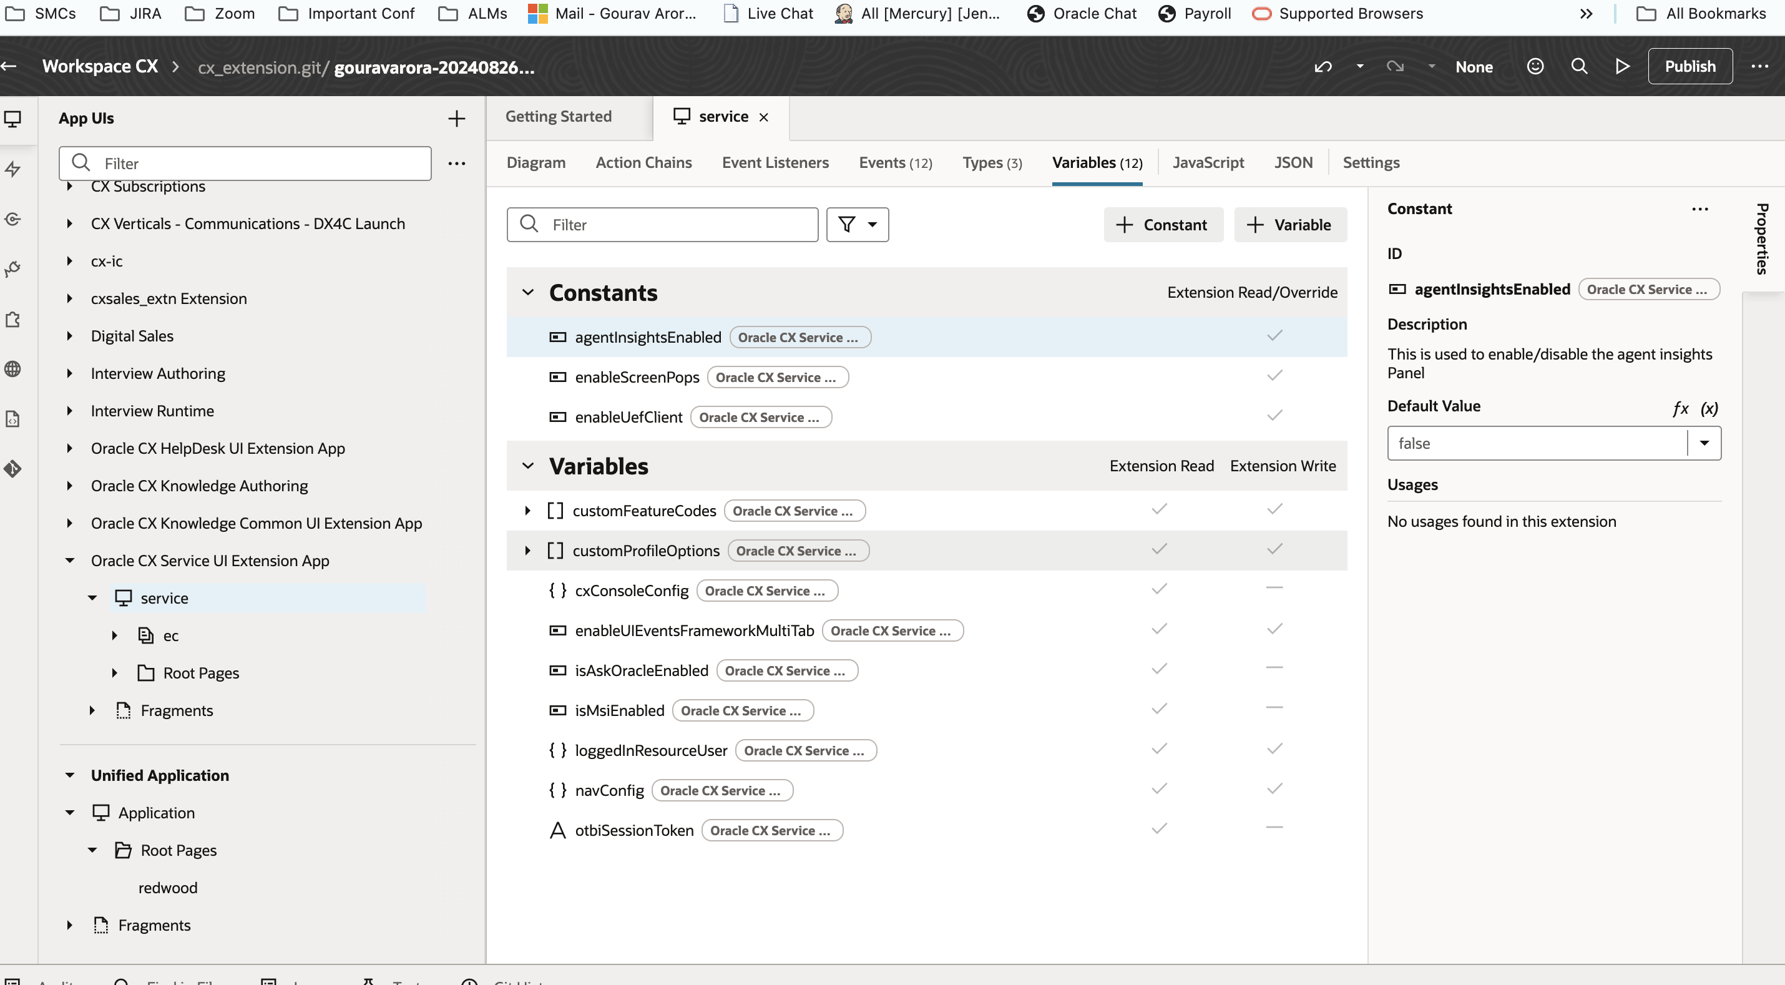Click the Publish button
Viewport: 1785px width, 985px height.
(x=1690, y=67)
